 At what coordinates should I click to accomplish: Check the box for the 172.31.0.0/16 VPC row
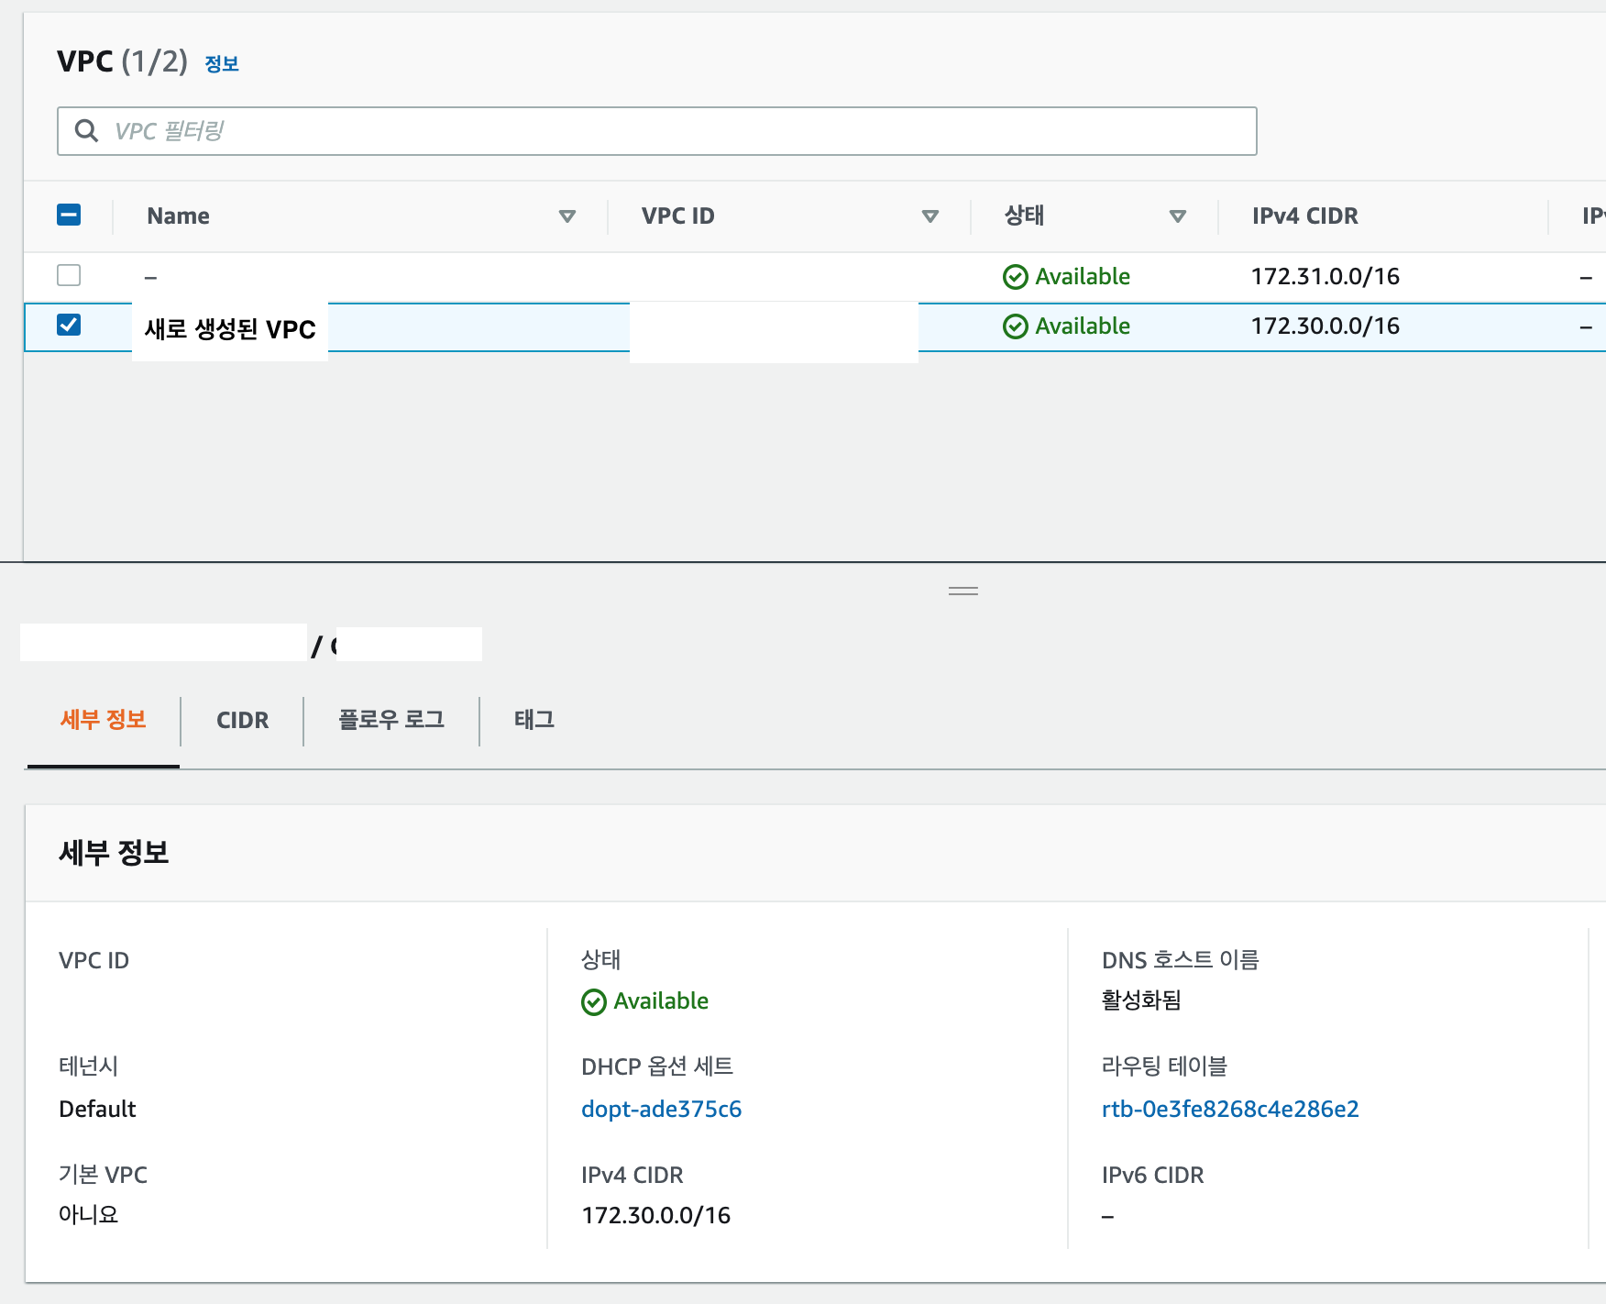pos(69,275)
